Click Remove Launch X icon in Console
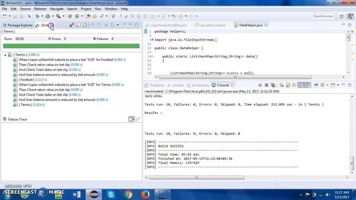This screenshot has width=356, height=200. click(266, 85)
